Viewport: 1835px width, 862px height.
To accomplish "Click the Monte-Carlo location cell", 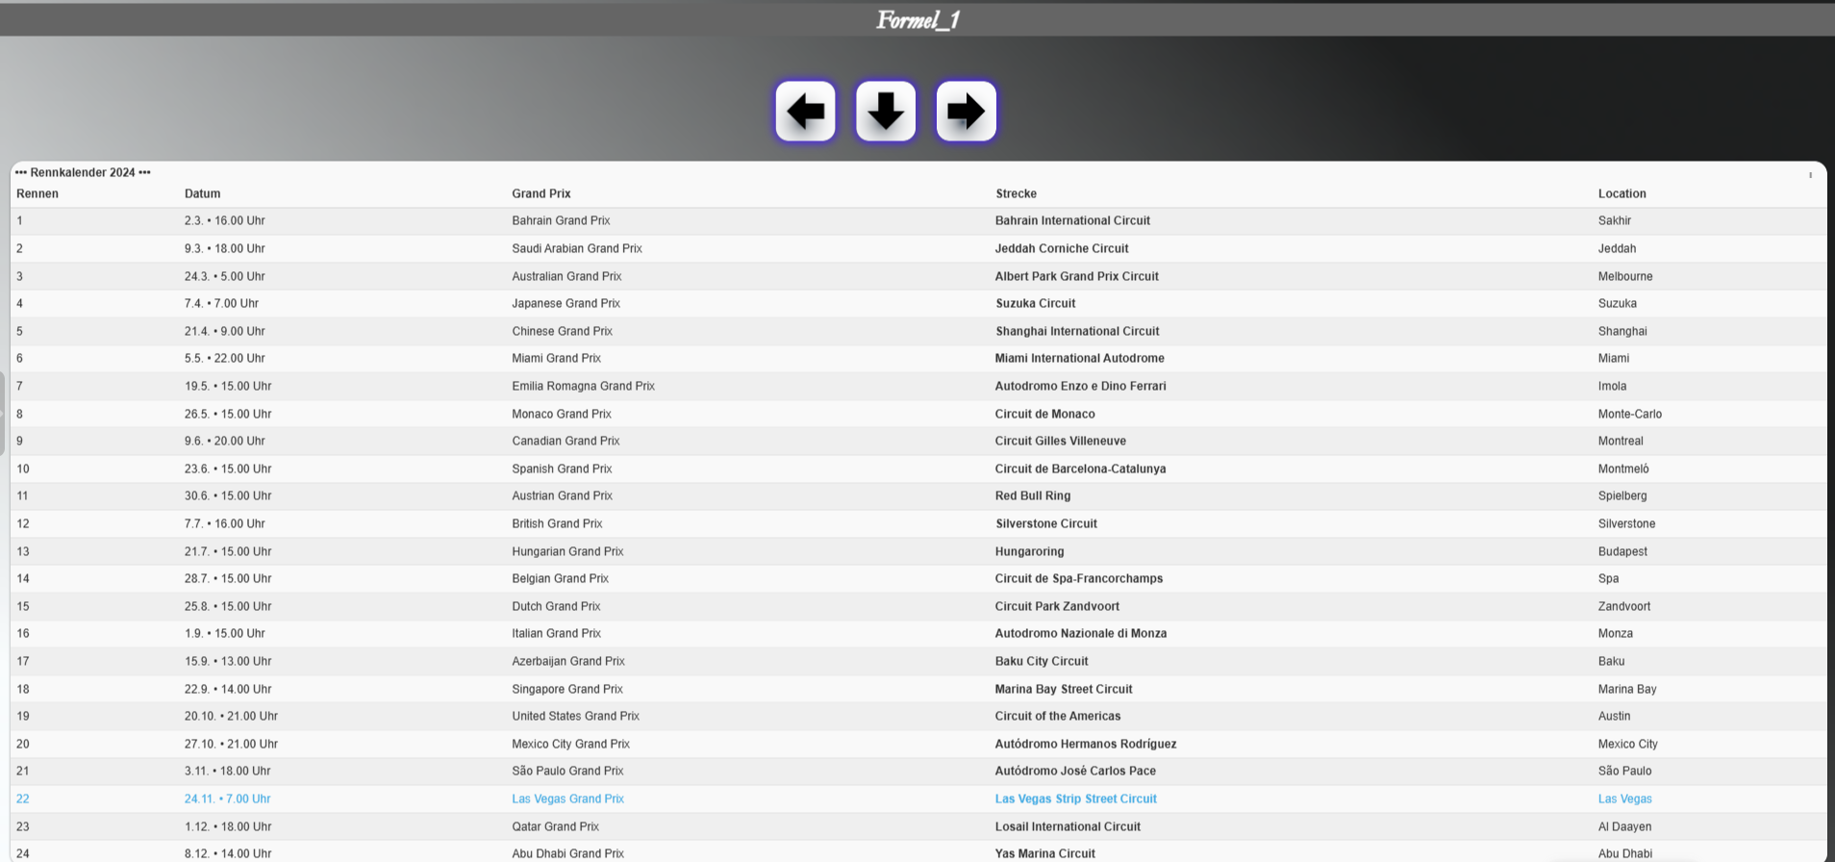I will (1630, 414).
